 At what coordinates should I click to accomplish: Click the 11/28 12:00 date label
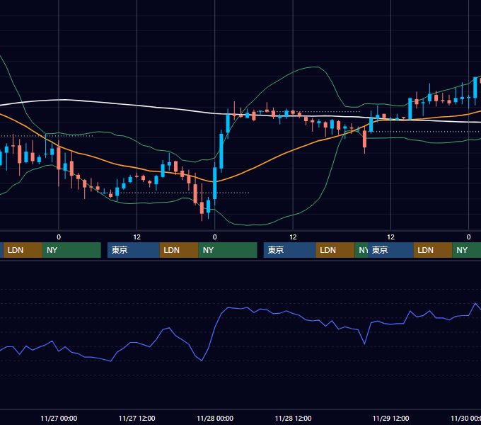click(x=293, y=418)
